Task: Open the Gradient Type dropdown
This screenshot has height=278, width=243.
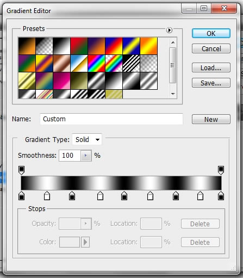Action: click(87, 140)
